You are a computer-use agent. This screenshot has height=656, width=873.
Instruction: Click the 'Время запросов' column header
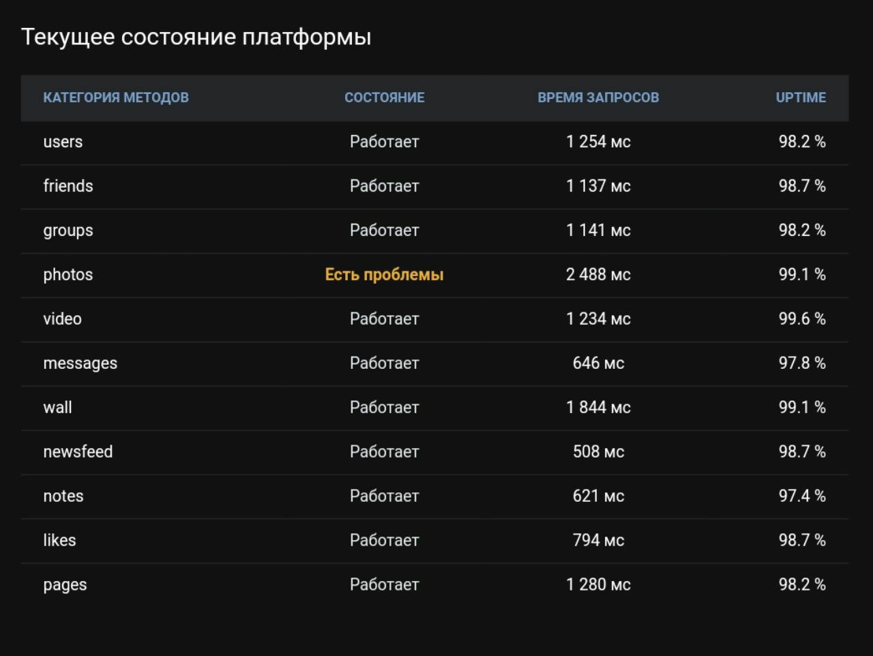[x=598, y=98]
